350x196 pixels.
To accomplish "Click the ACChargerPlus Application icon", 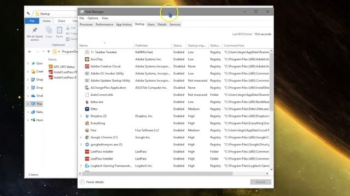I will [x=87, y=88].
